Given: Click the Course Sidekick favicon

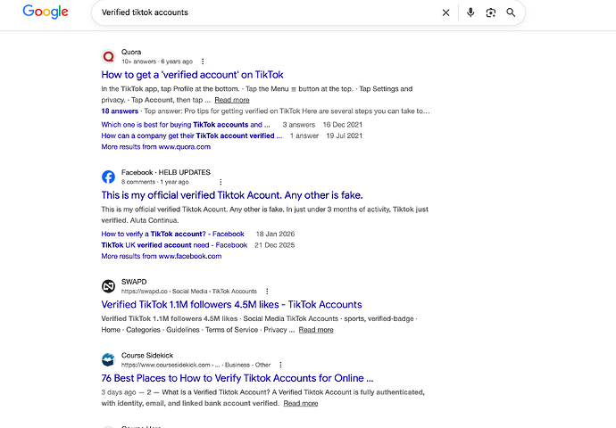Looking at the screenshot, I should [108, 359].
